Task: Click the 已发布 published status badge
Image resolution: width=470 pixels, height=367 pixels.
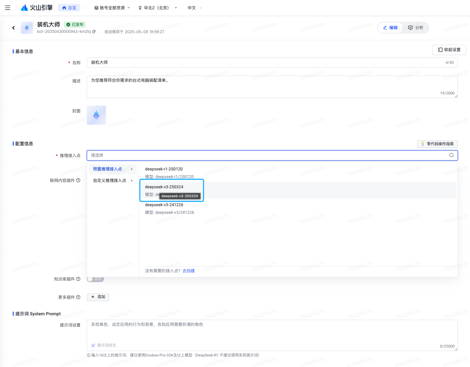Action: coord(75,24)
